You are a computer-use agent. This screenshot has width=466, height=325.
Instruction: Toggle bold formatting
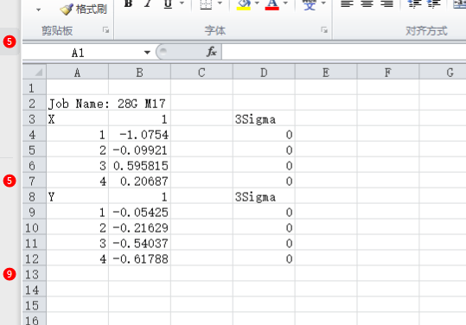[128, 3]
